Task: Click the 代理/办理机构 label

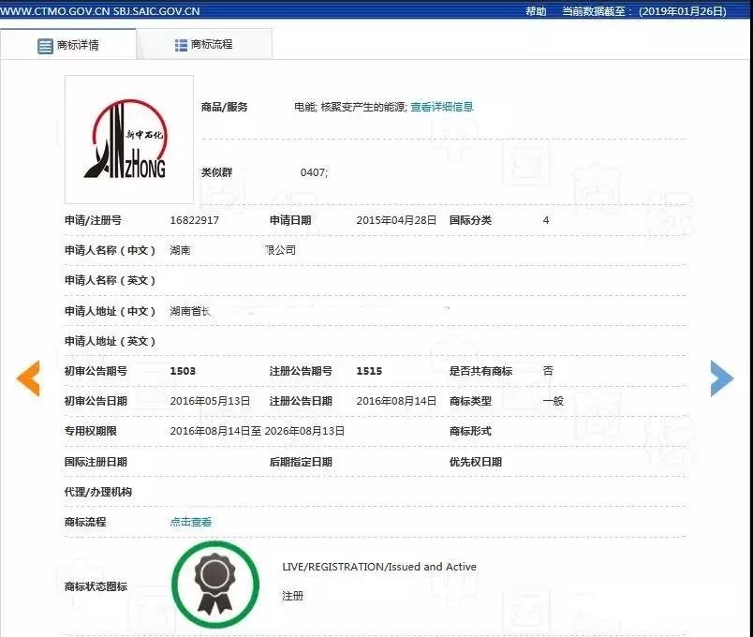Action: tap(98, 492)
